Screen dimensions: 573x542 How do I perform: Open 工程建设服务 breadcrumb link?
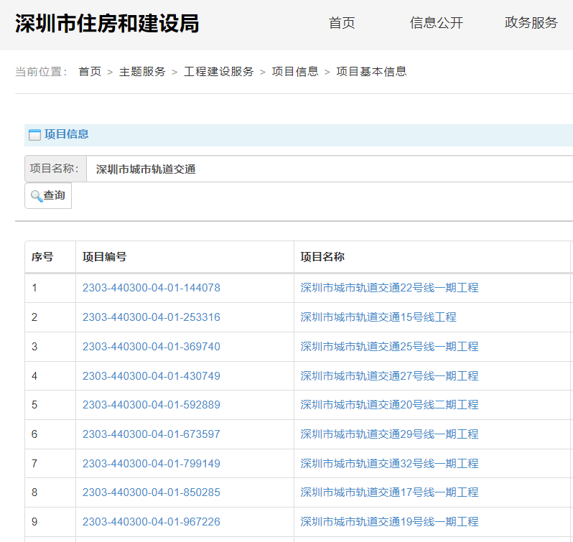(219, 72)
